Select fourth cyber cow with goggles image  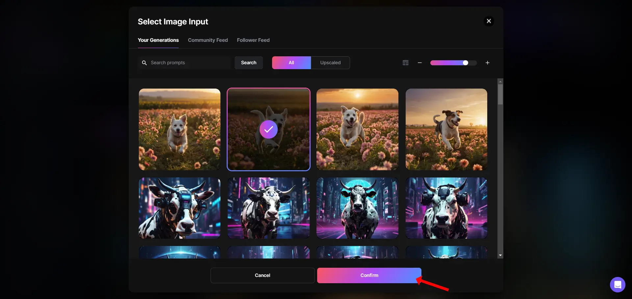coord(446,208)
